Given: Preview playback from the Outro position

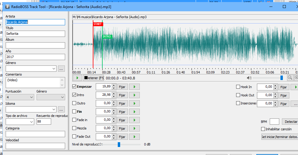Looking at the screenshot, I should pos(134,104).
